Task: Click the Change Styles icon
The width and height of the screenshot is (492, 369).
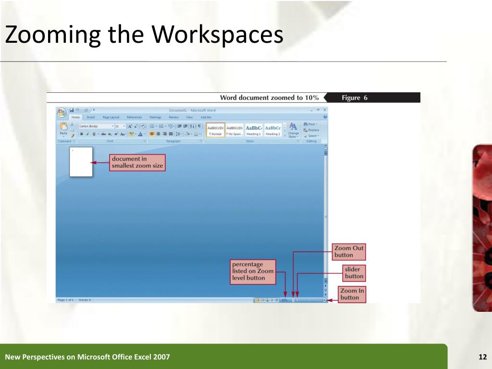Action: [294, 130]
